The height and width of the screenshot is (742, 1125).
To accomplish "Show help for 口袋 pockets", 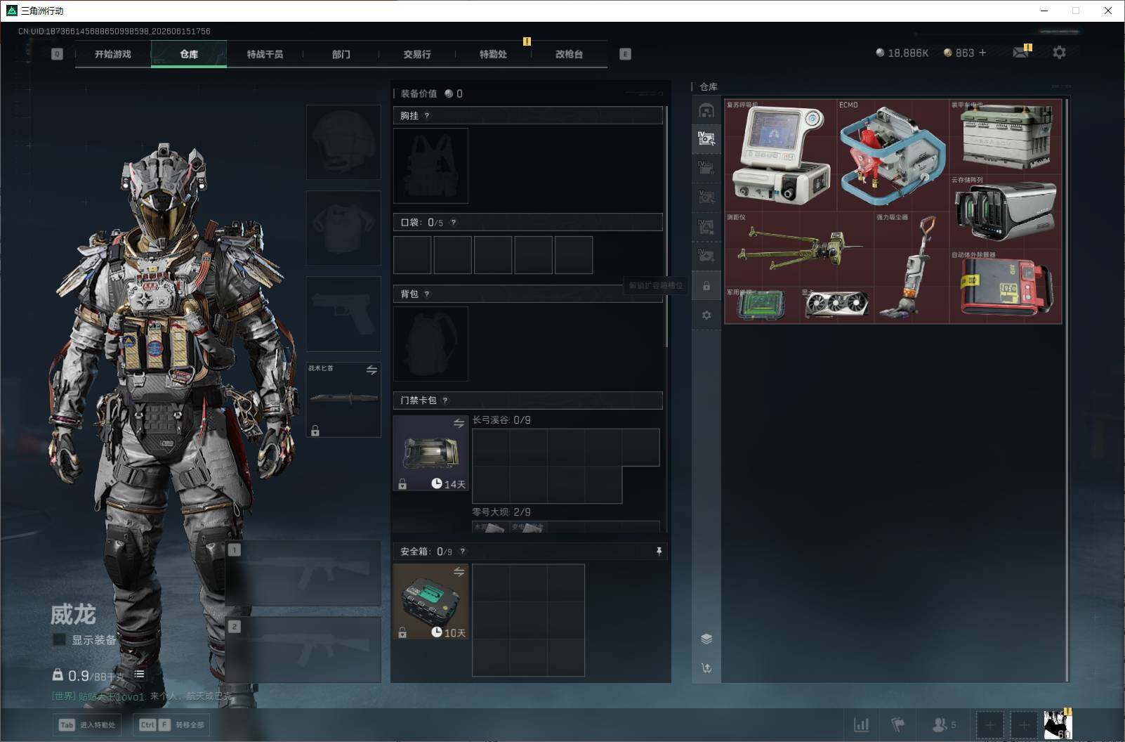I will 454,223.
